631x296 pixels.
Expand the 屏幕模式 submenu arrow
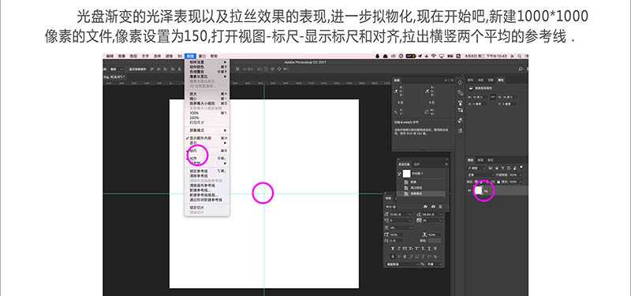pos(225,131)
